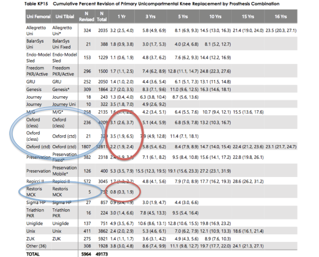Select "GRU" in the Uni Femoral column

[31, 82]
